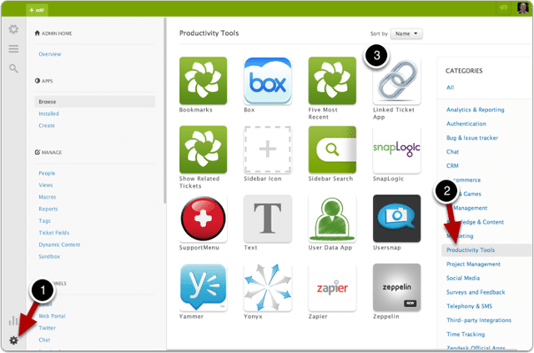This screenshot has height=353, width=534.
Task: Open Ticket Fields settings
Action: [x=53, y=233]
